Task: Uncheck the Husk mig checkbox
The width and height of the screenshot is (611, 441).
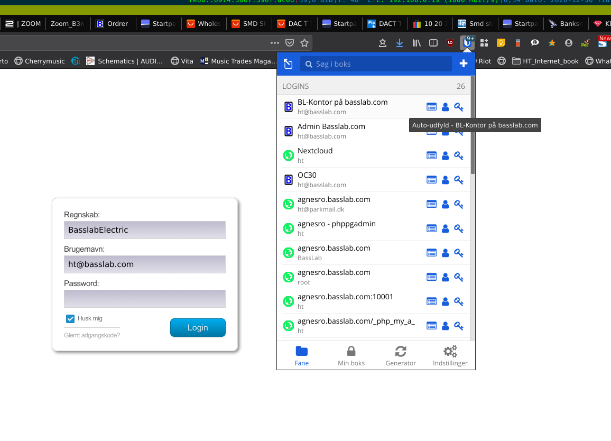Action: point(70,318)
